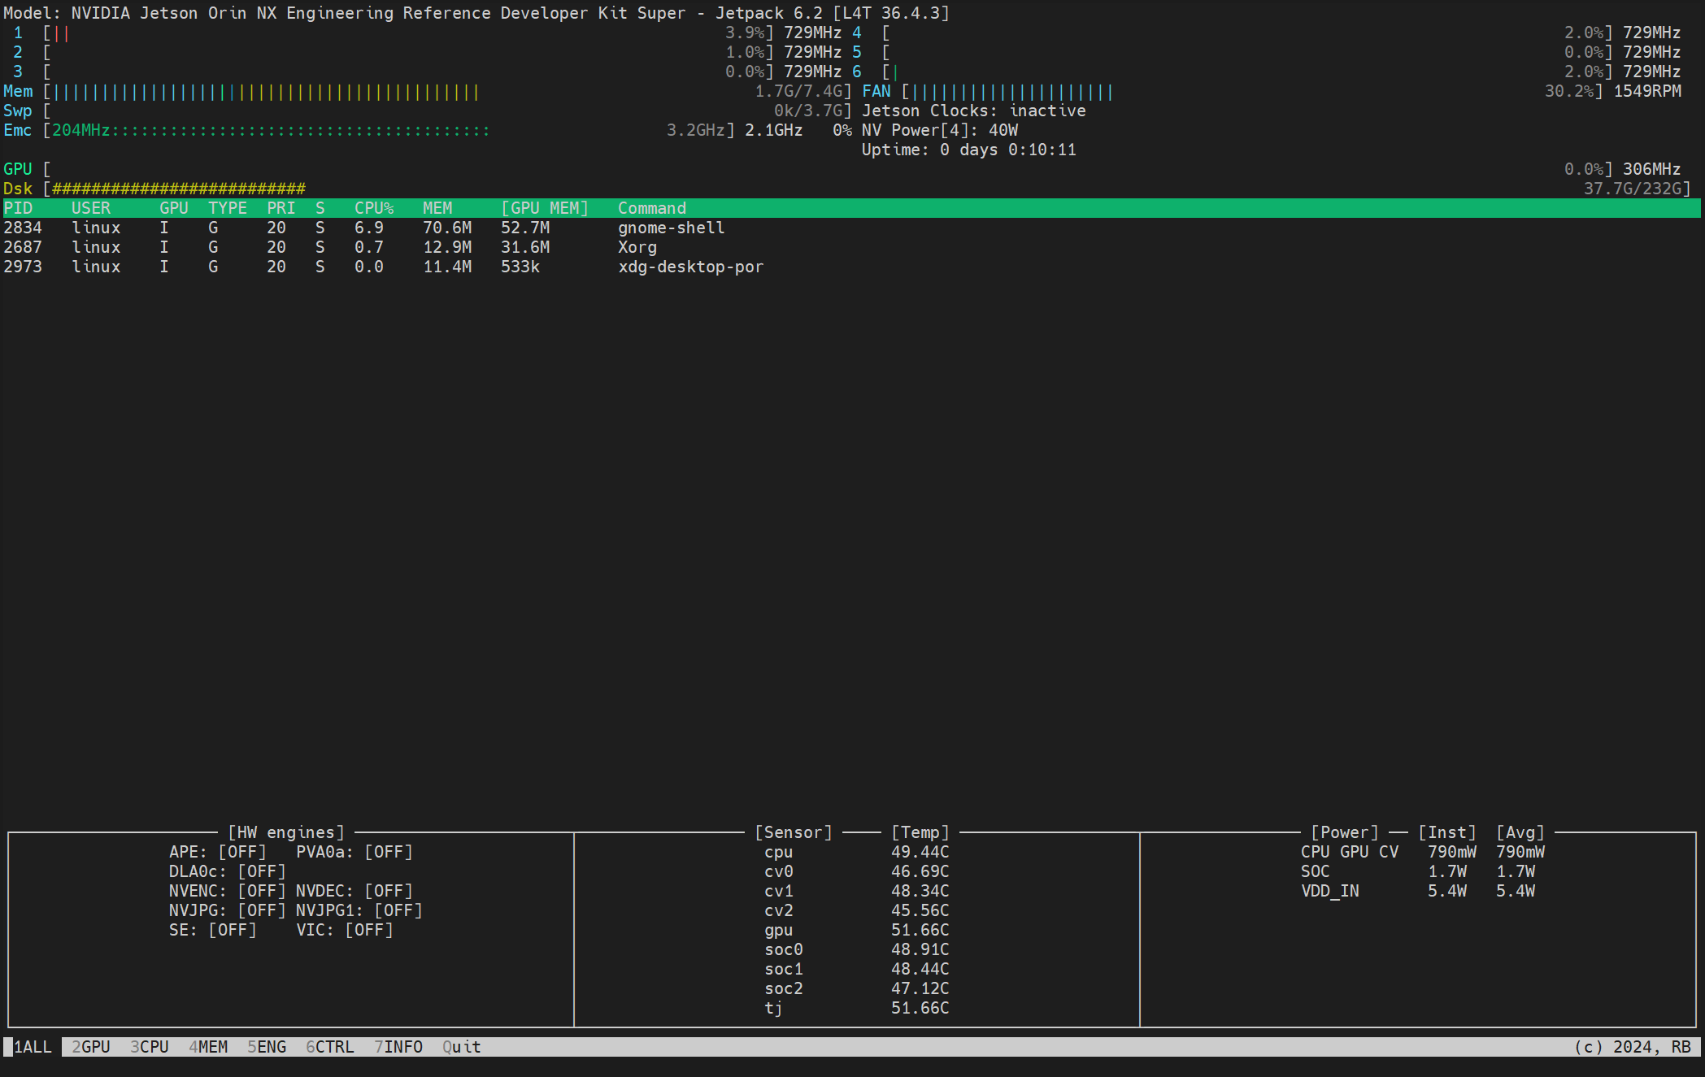Open the 3CPU tab
Image resolution: width=1705 pixels, height=1077 pixels.
[x=150, y=1047]
